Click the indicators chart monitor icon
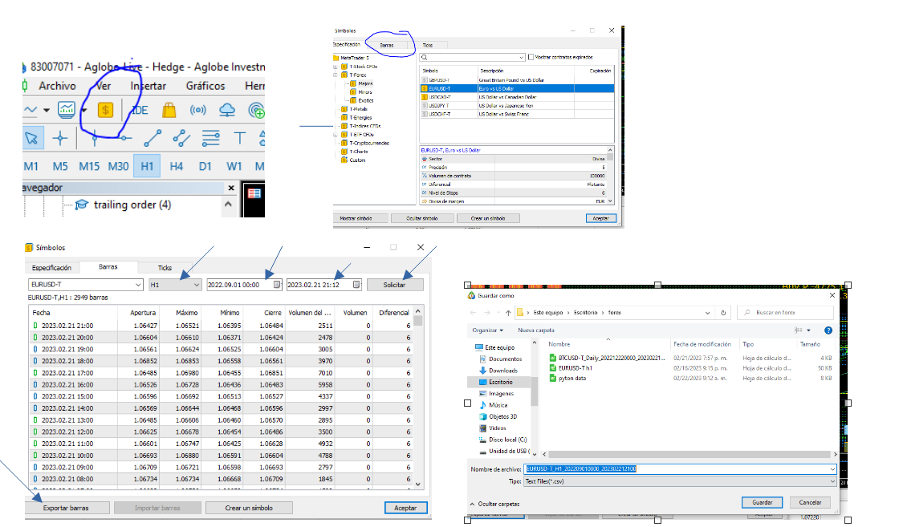Viewport: 899px width, 527px height. pyautogui.click(x=67, y=110)
